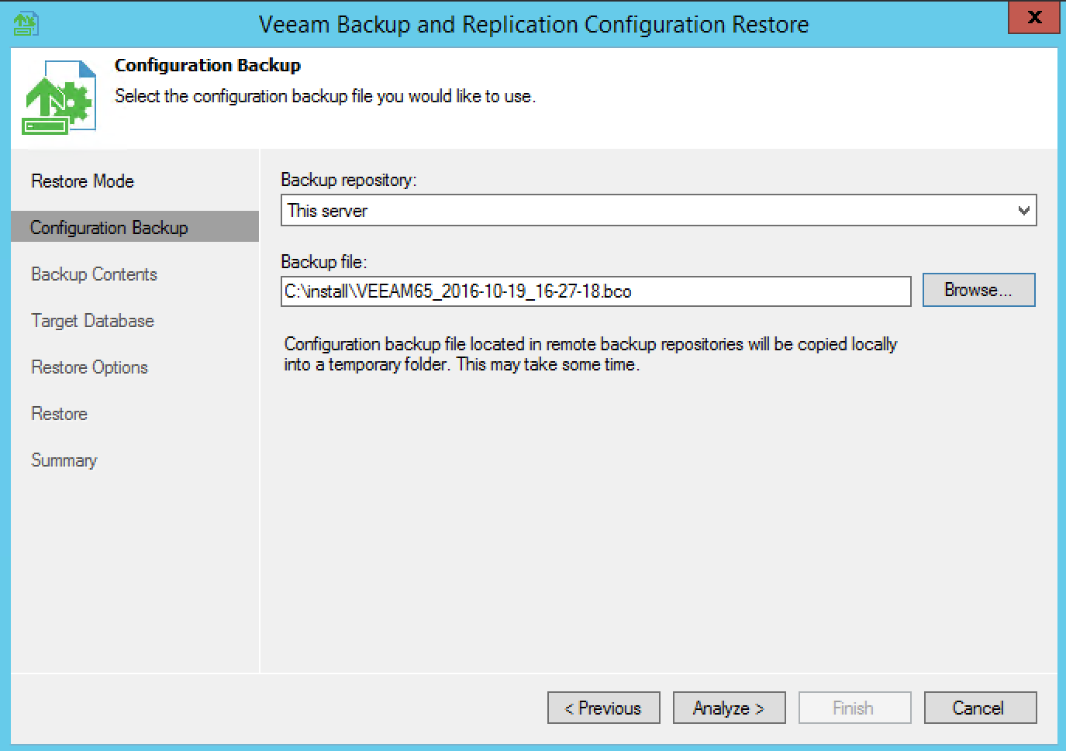This screenshot has height=751, width=1066.
Task: Click the bold 'Configuration Backup' heading
Action: (208, 65)
